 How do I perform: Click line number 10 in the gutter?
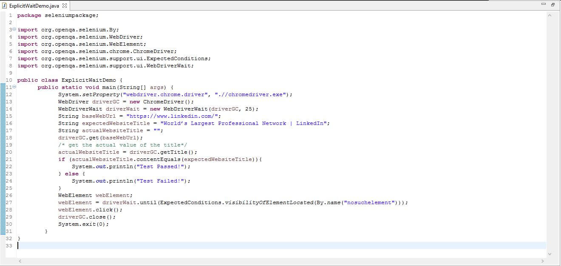9,80
